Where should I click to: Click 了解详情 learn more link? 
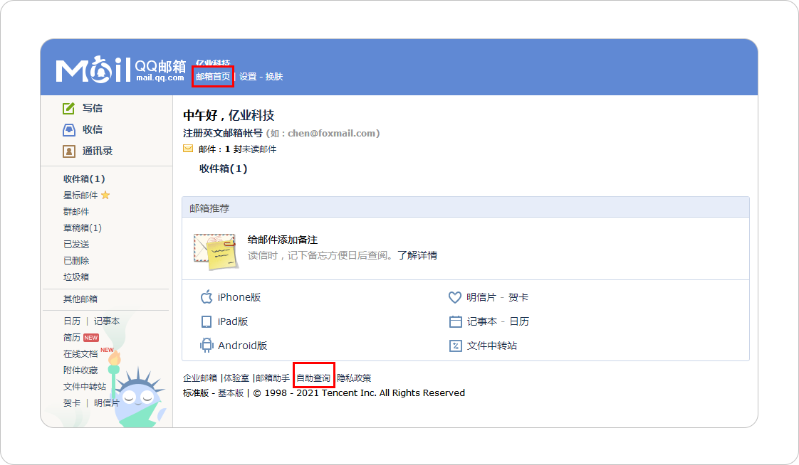click(417, 255)
